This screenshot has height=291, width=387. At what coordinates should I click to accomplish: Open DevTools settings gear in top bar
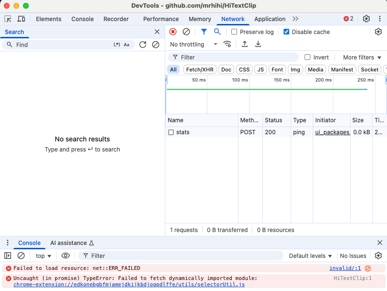coord(366,19)
